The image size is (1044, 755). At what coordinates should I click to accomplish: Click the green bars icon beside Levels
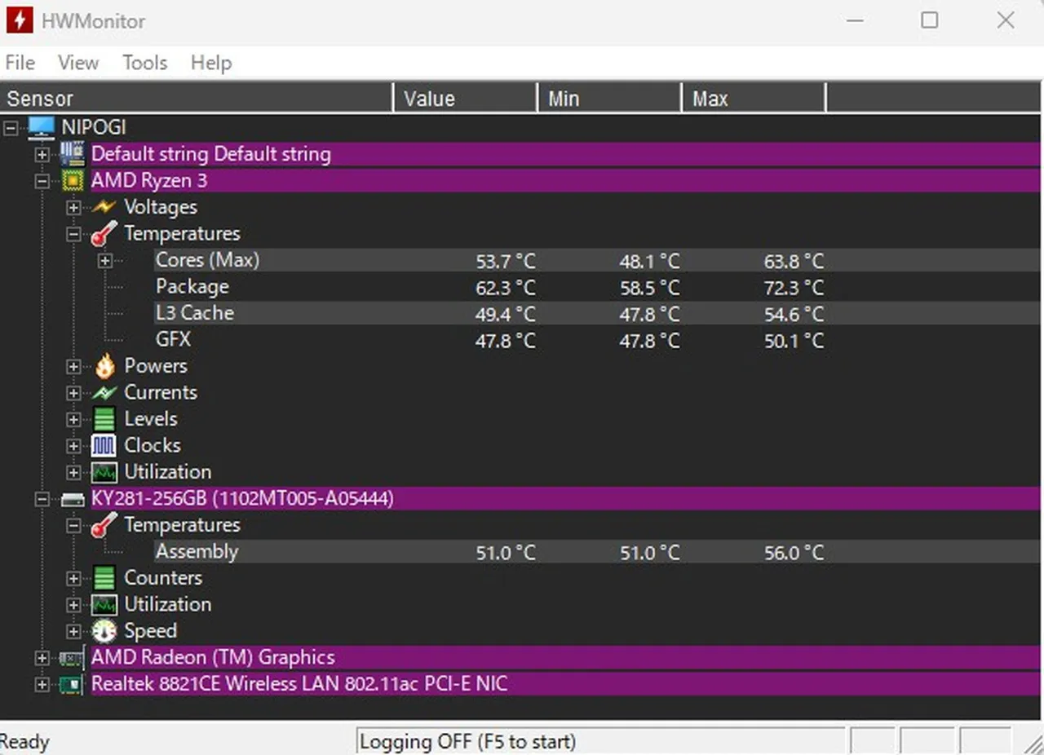pos(104,419)
